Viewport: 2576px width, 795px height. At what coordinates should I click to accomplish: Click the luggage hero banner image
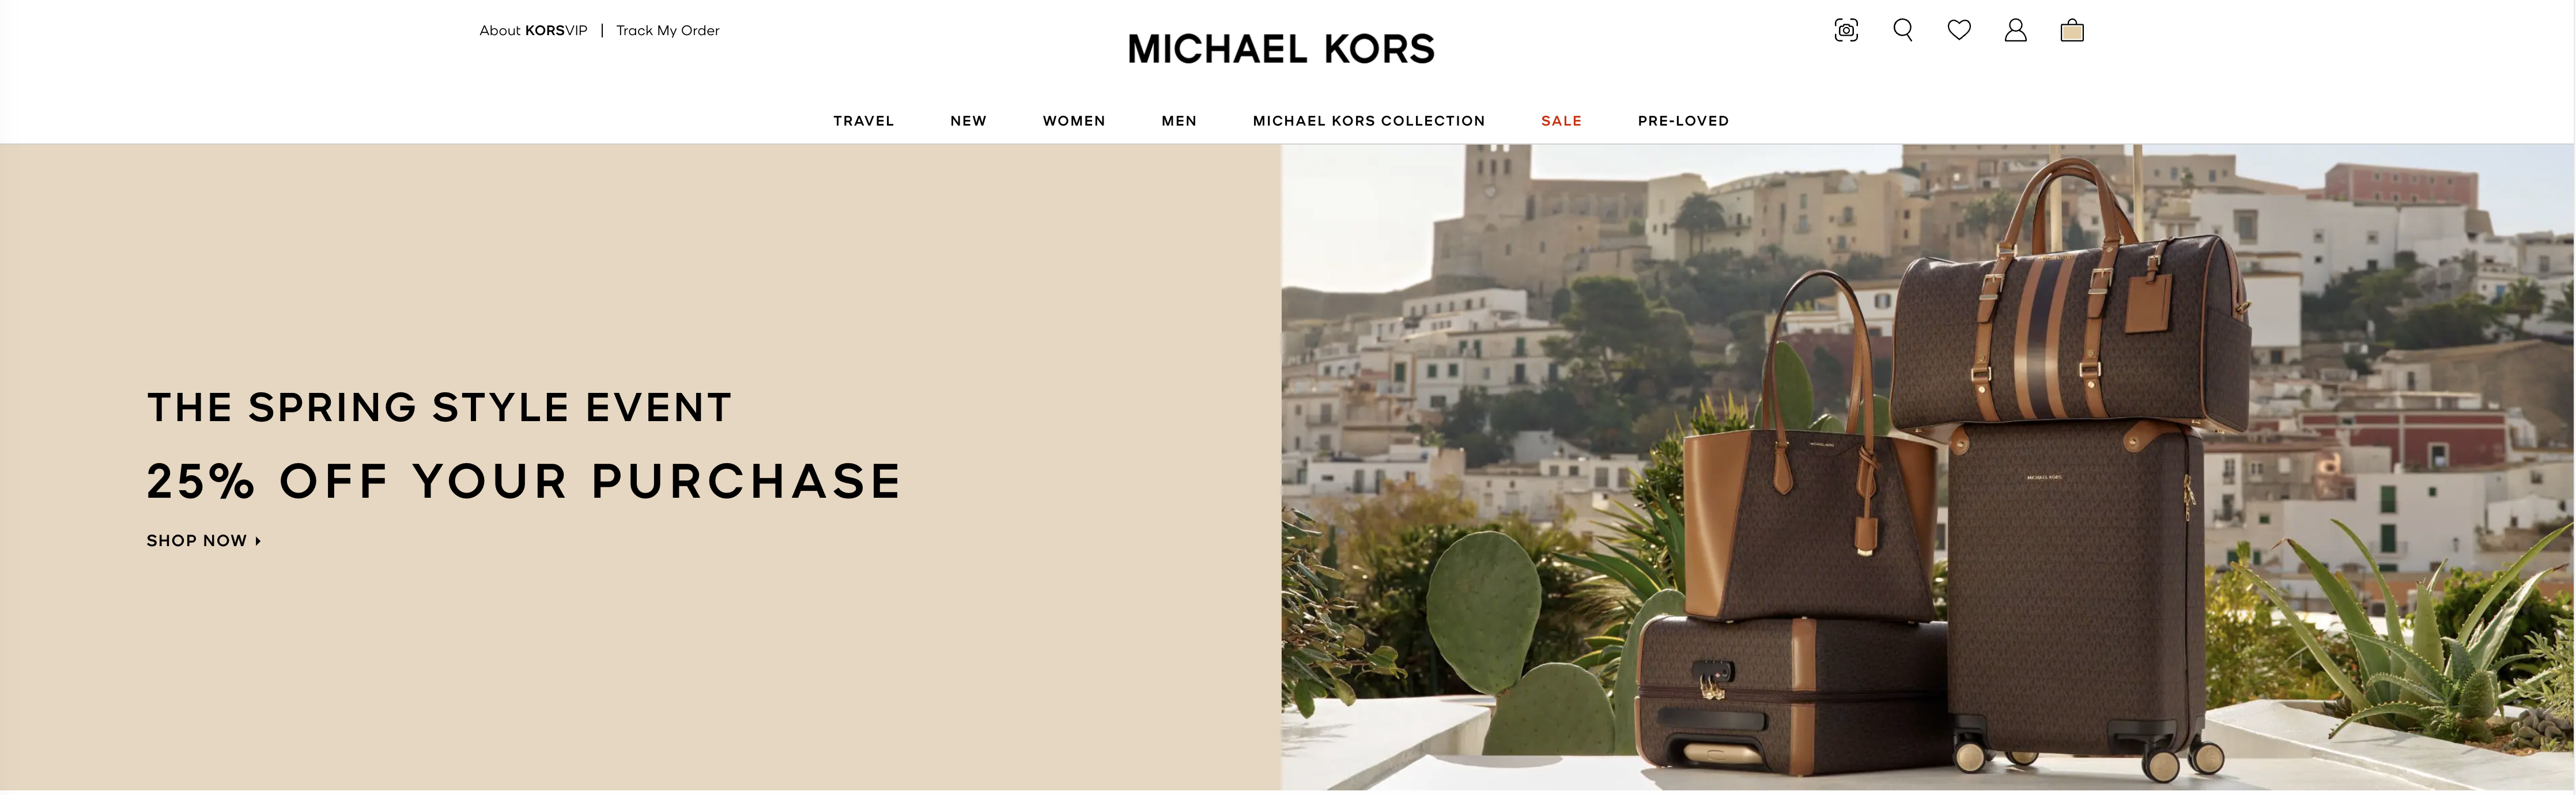[x=1928, y=467]
